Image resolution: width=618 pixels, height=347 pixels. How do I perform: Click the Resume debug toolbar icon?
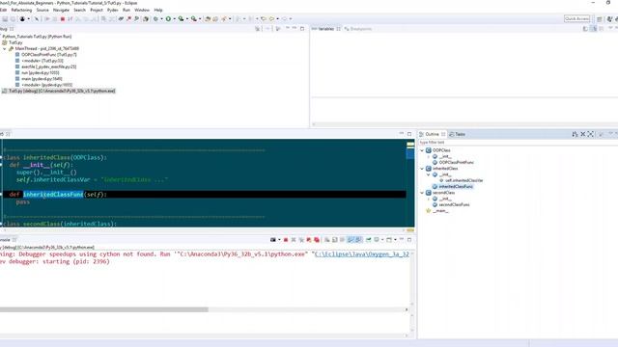tap(47, 19)
